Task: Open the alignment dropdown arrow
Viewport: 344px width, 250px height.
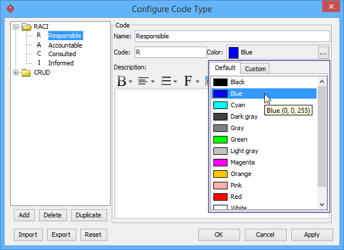Action: (x=153, y=82)
